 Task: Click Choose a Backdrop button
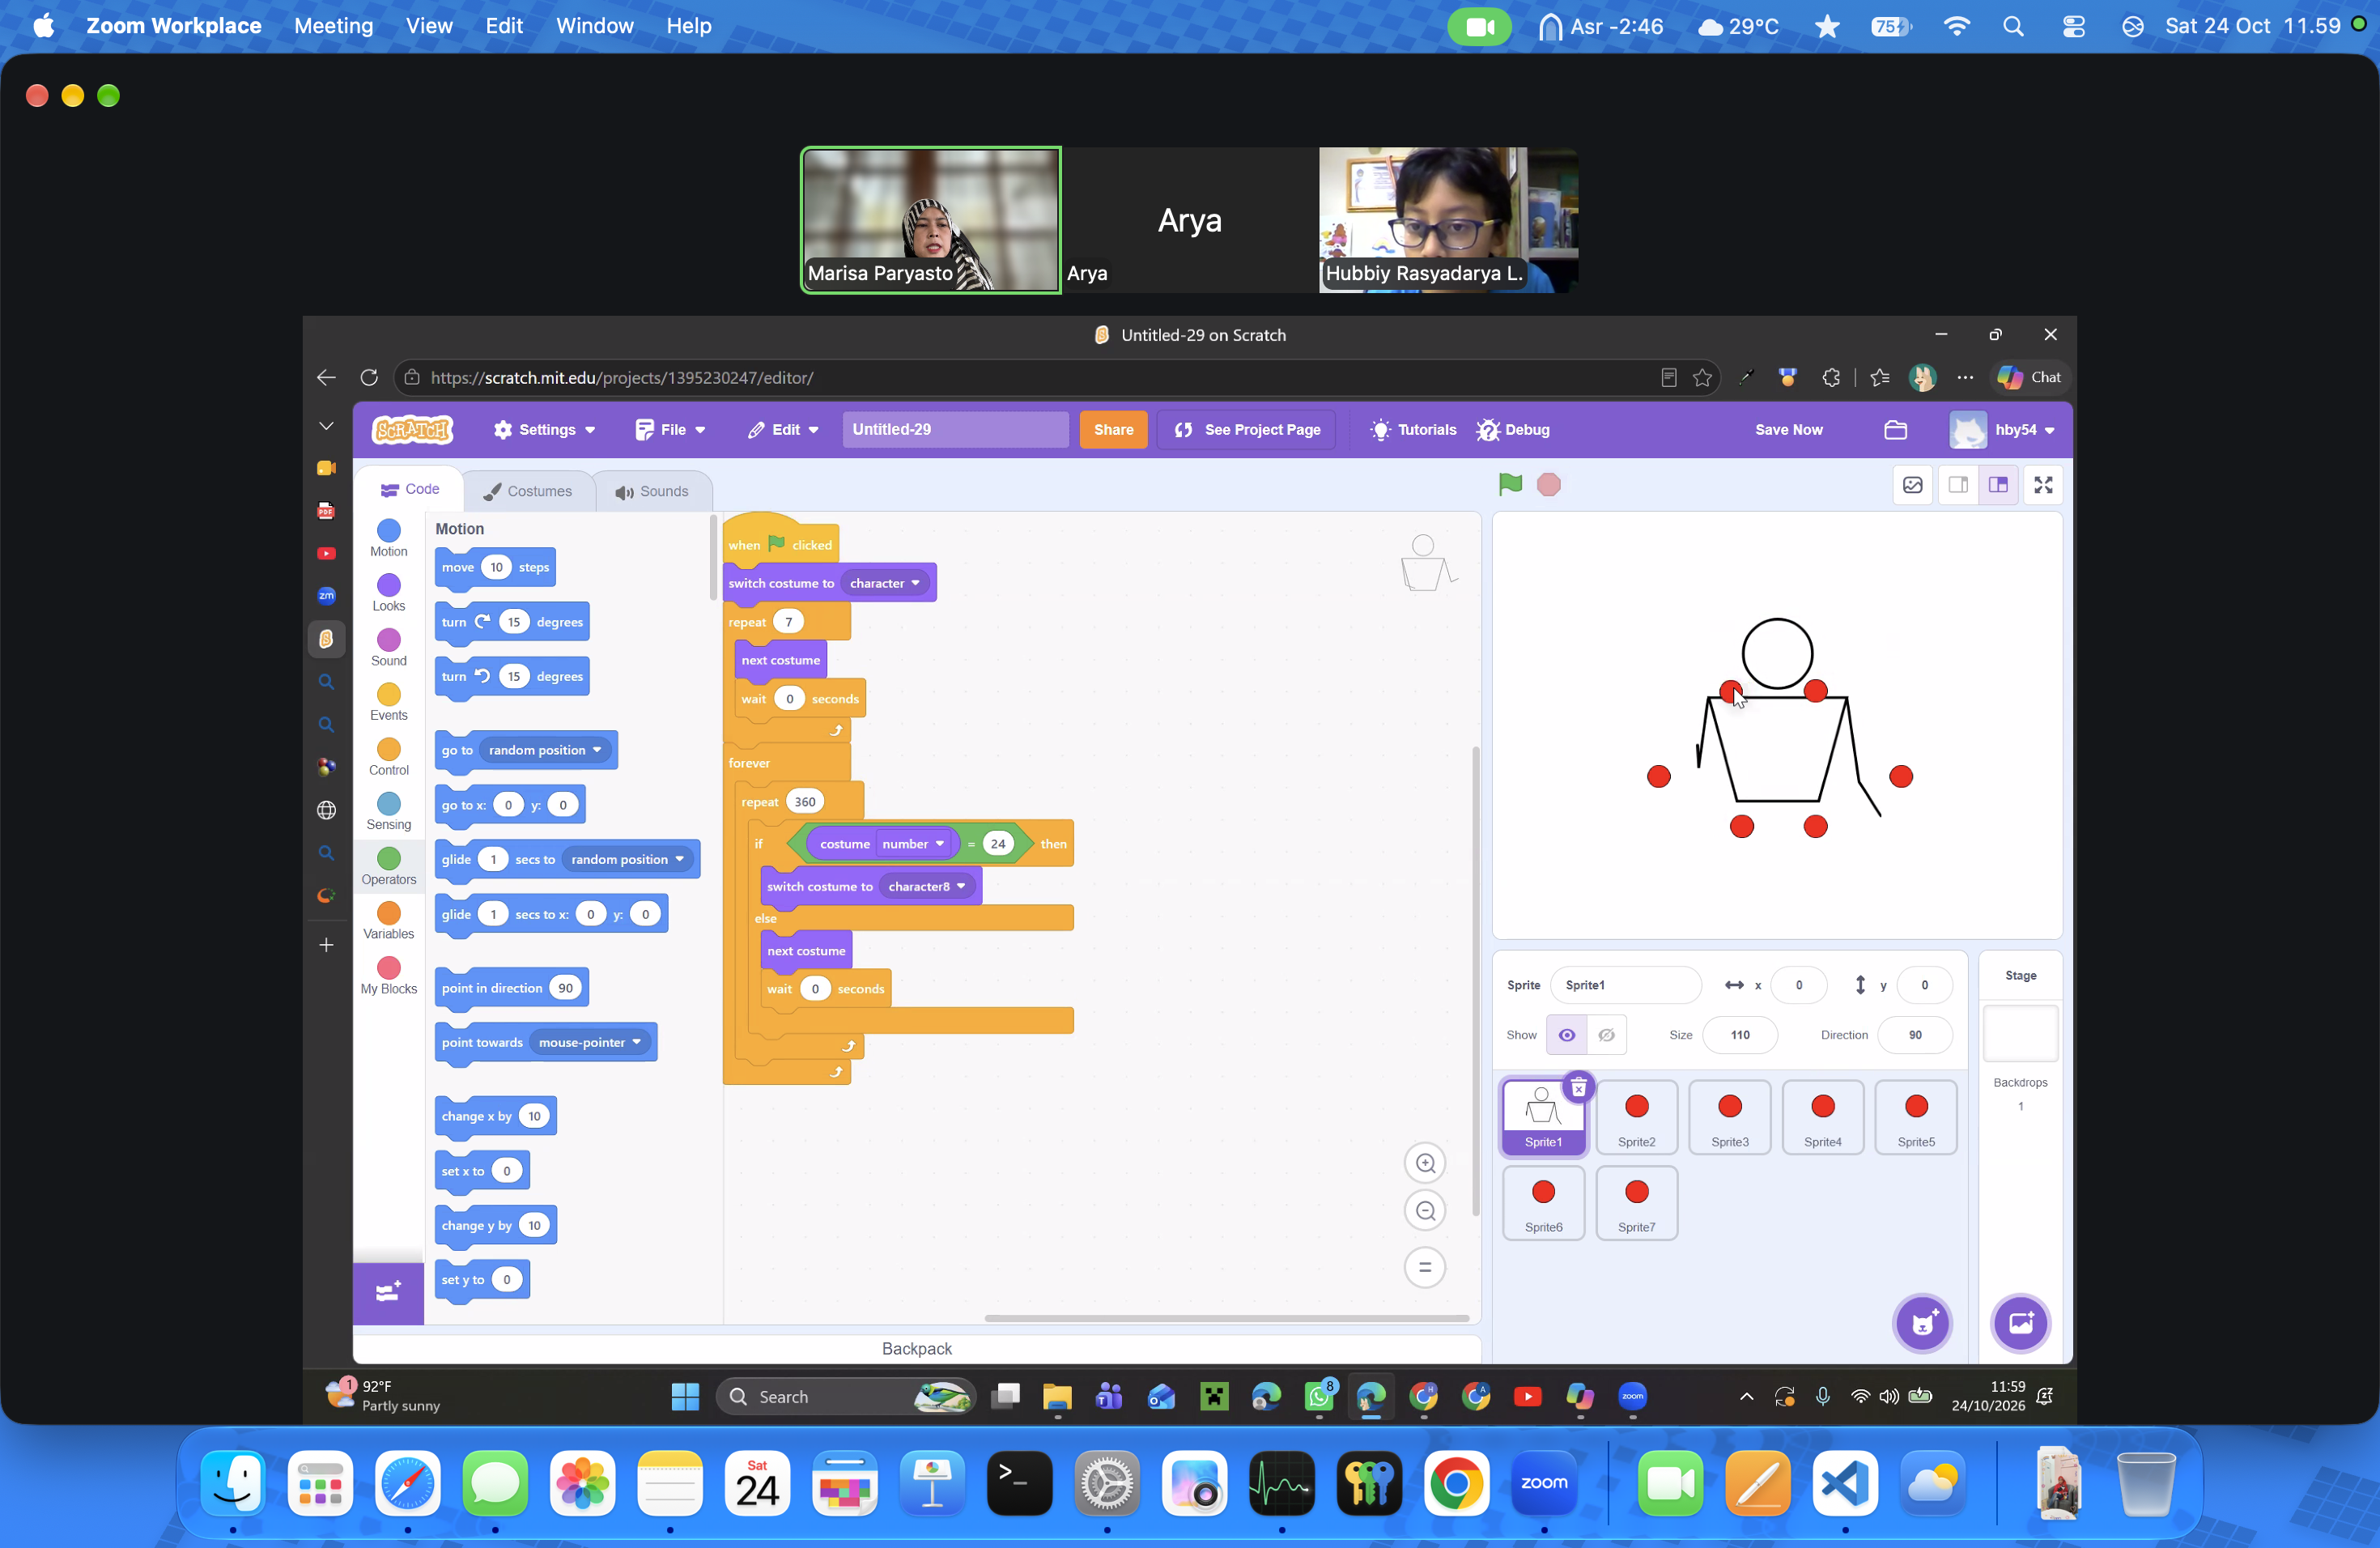2020,1323
